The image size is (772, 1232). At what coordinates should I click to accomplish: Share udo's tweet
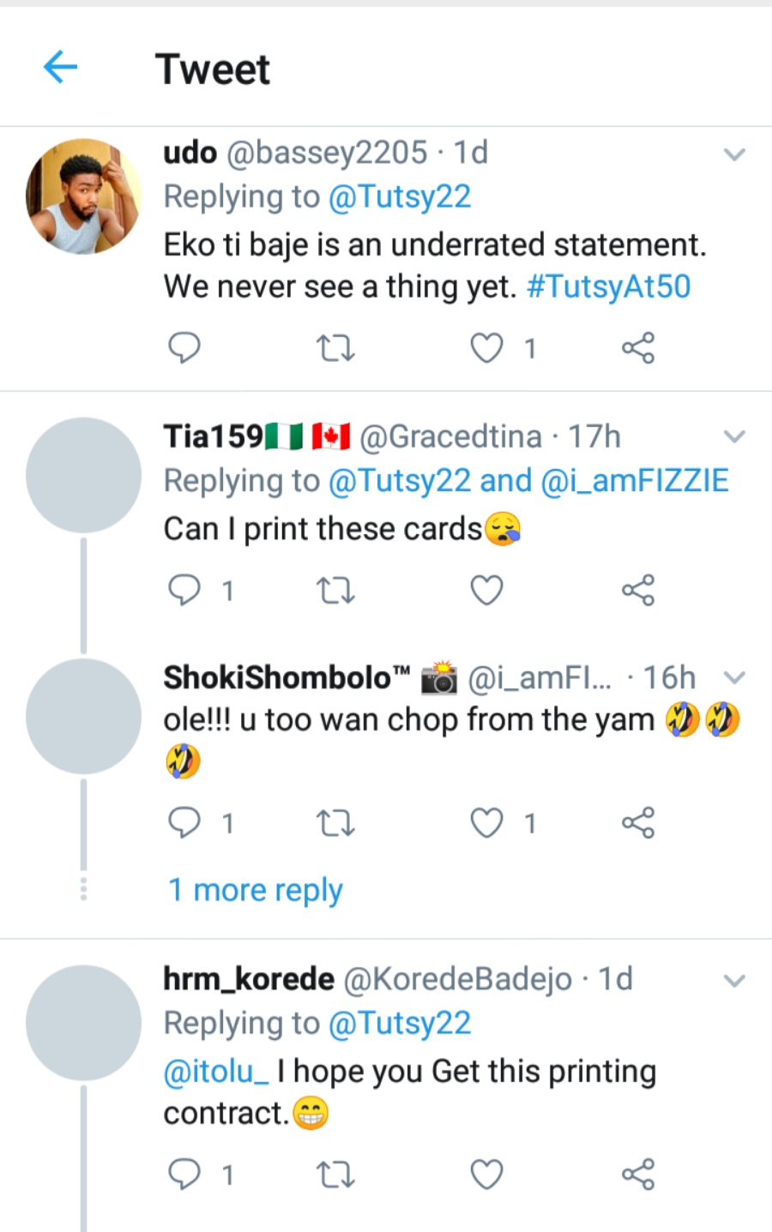(x=637, y=348)
